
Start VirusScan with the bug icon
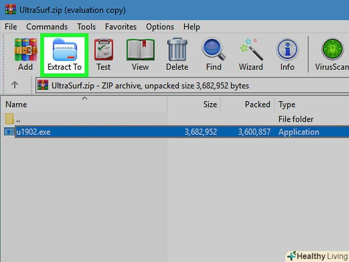coord(333,49)
